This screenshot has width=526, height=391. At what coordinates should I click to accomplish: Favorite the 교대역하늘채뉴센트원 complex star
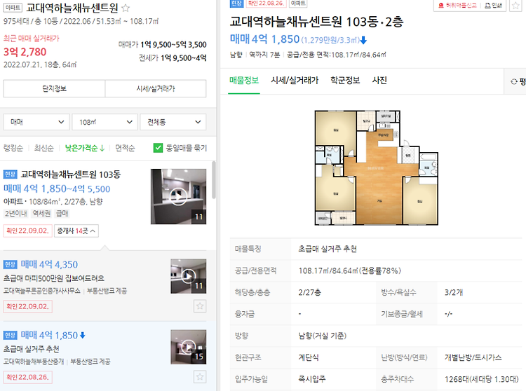(x=126, y=8)
